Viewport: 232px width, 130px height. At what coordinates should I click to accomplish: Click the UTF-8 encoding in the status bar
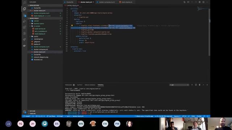(x=184, y=116)
